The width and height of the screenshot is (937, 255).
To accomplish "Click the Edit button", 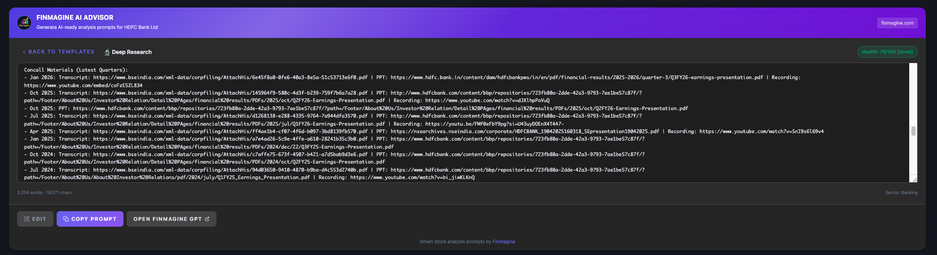I will pos(35,219).
